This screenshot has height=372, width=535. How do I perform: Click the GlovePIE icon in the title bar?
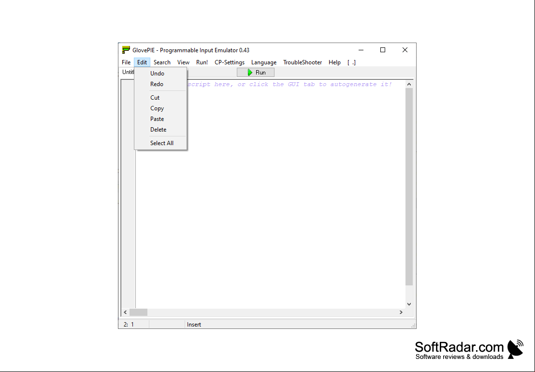126,50
